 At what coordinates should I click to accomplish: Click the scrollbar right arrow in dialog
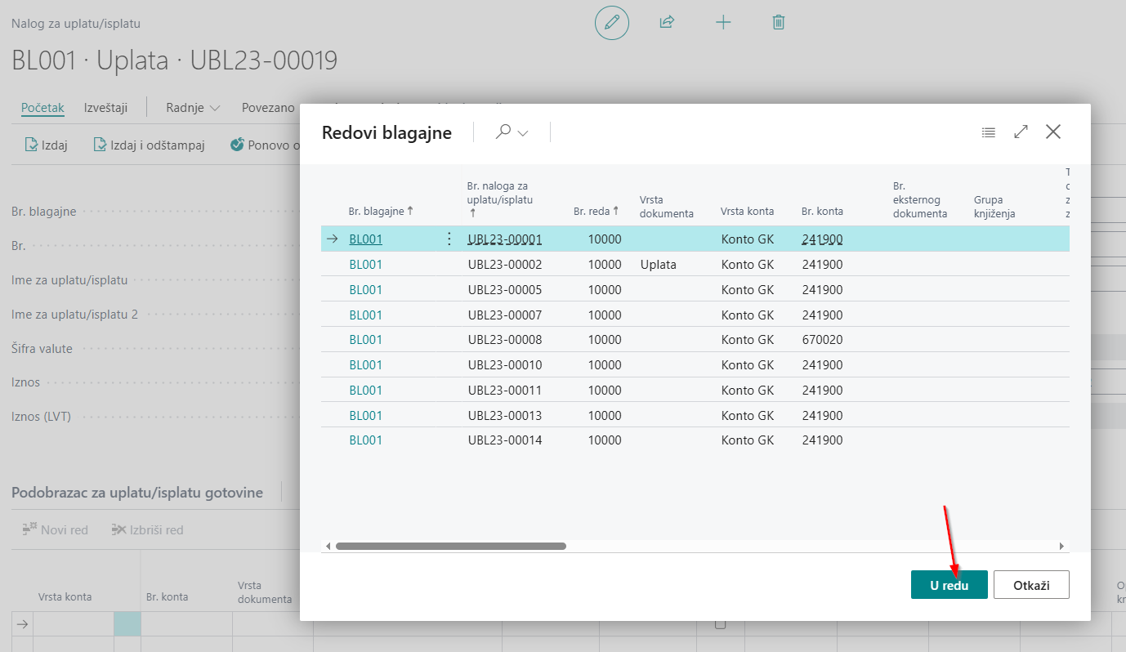point(1061,546)
